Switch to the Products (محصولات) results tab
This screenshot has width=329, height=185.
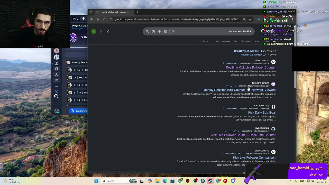point(226,41)
